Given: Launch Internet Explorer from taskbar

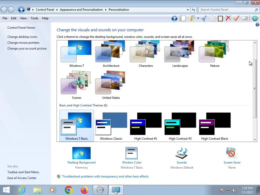Looking at the screenshot, I should [x=22, y=190].
